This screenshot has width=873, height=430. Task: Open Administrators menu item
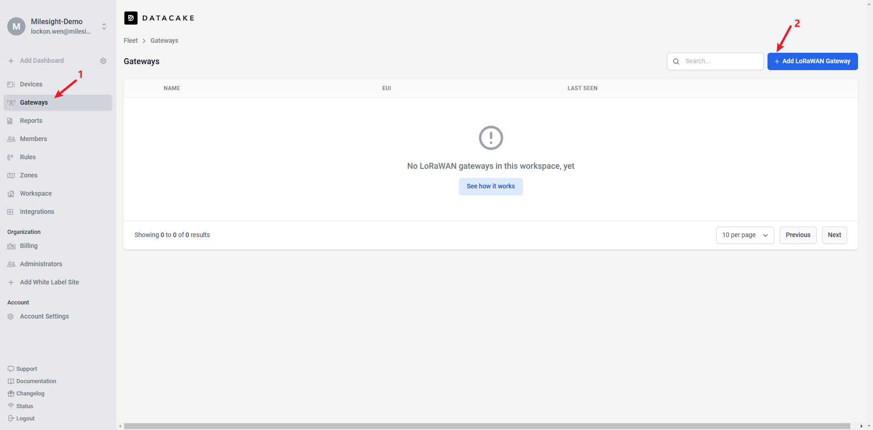click(58, 264)
